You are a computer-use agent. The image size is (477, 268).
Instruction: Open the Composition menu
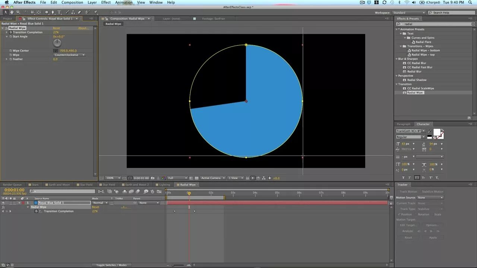(x=72, y=2)
